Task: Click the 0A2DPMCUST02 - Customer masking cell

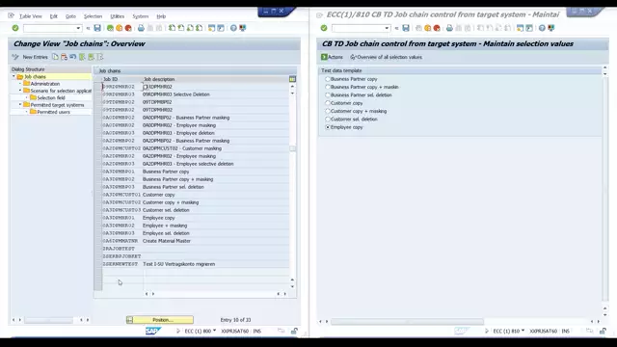Action: tap(215, 148)
